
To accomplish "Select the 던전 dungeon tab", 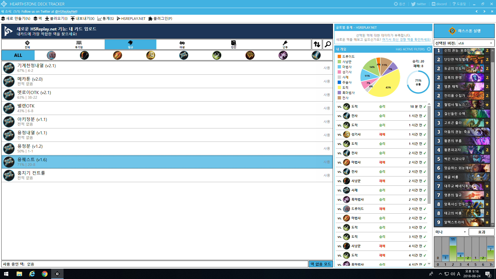I will click(x=234, y=44).
